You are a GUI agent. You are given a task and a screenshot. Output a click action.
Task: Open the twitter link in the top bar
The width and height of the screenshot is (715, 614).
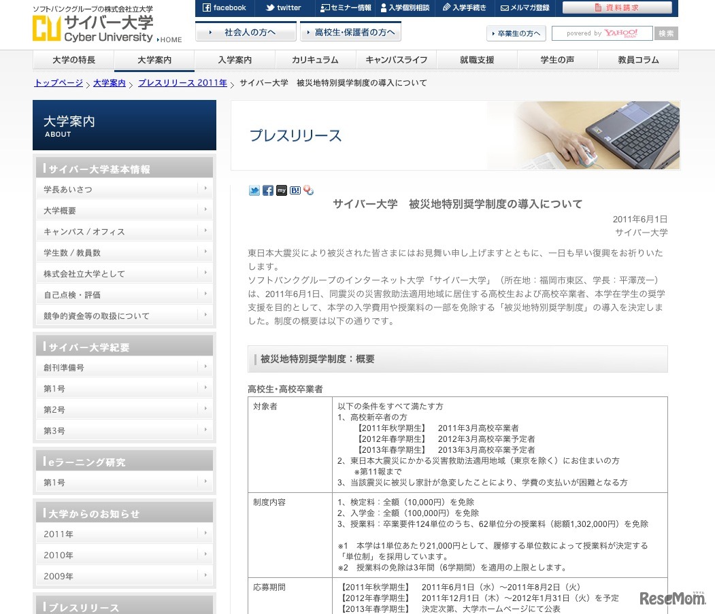[x=282, y=8]
